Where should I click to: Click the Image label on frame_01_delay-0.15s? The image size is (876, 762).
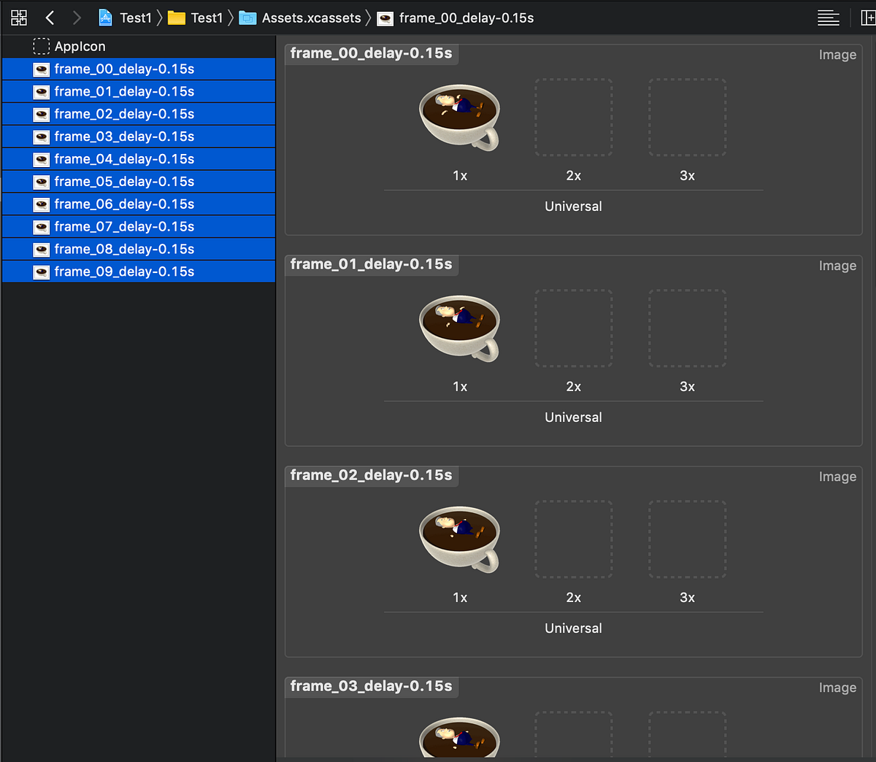(x=837, y=266)
